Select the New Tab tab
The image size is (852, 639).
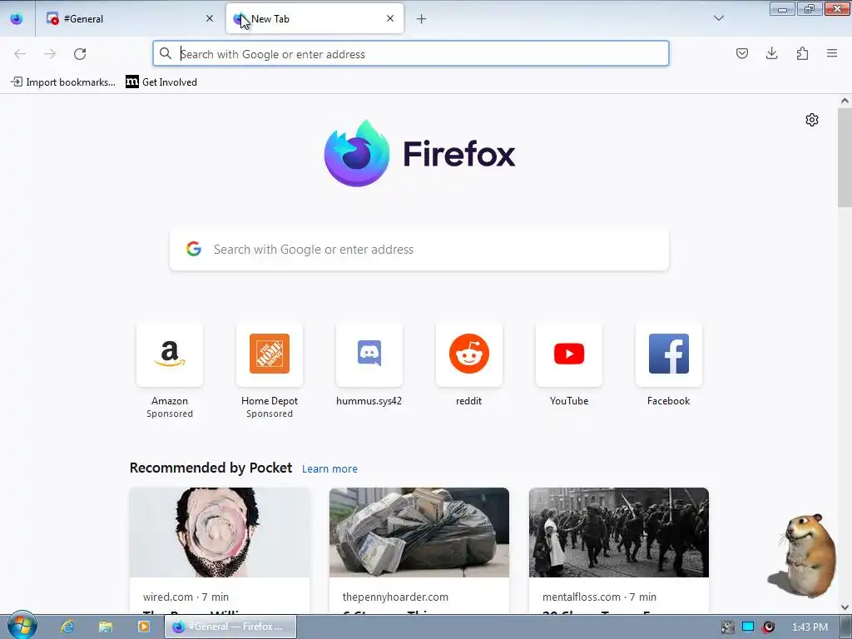point(315,18)
